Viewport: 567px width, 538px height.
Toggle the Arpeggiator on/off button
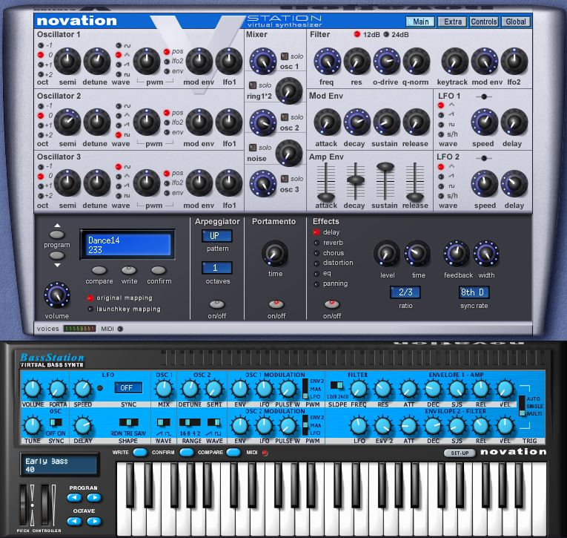(217, 304)
